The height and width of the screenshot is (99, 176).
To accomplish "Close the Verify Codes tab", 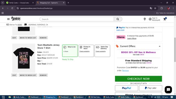I will coord(33,3).
